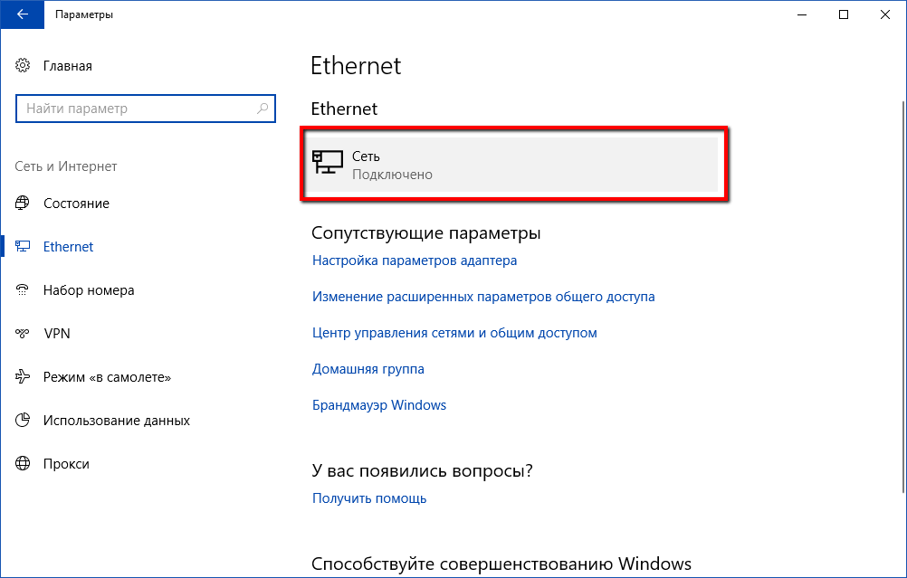Image resolution: width=907 pixels, height=578 pixels.
Task: Click Получить помощь under the questions section
Action: point(368,497)
